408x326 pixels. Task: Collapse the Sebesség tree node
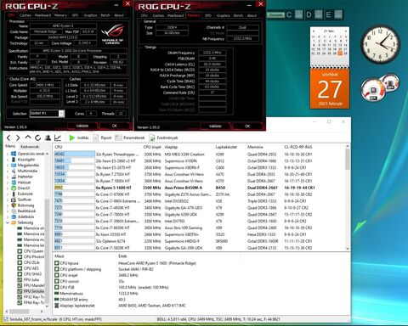point(8,222)
